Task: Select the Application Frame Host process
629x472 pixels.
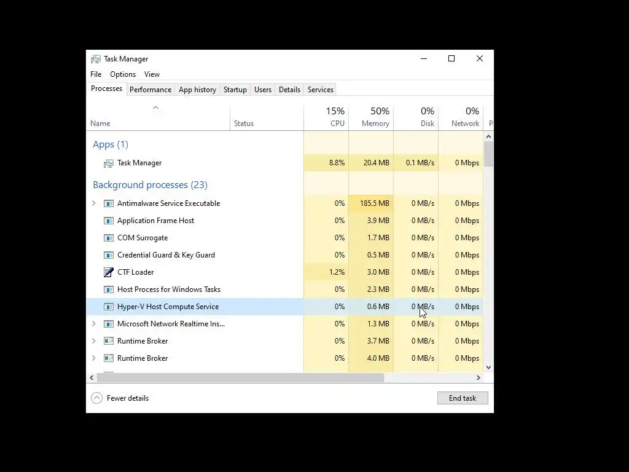Action: [x=285, y=221]
